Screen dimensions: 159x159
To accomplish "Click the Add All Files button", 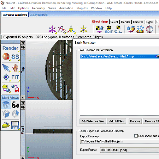I will click(x=117, y=121).
